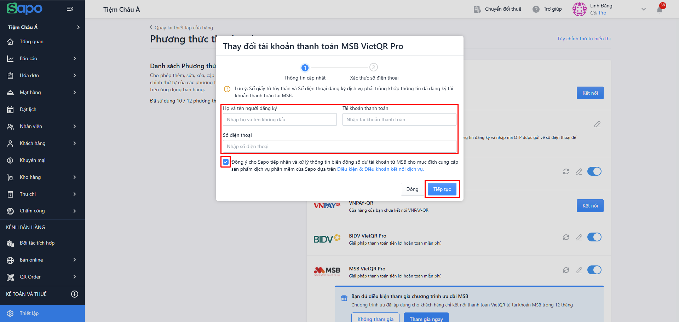Screen dimensions: 679x322
Task: Close the dialog with Đóng button
Action: pos(412,189)
